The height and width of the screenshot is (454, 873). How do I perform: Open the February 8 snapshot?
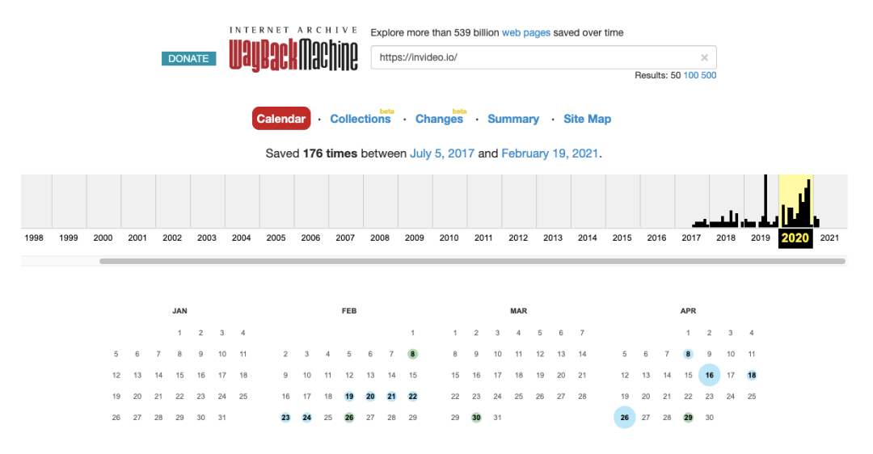(412, 354)
